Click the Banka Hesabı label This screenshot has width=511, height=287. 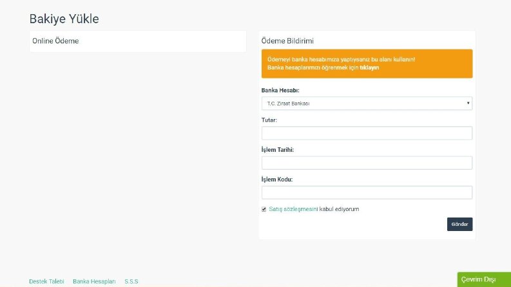pyautogui.click(x=280, y=91)
